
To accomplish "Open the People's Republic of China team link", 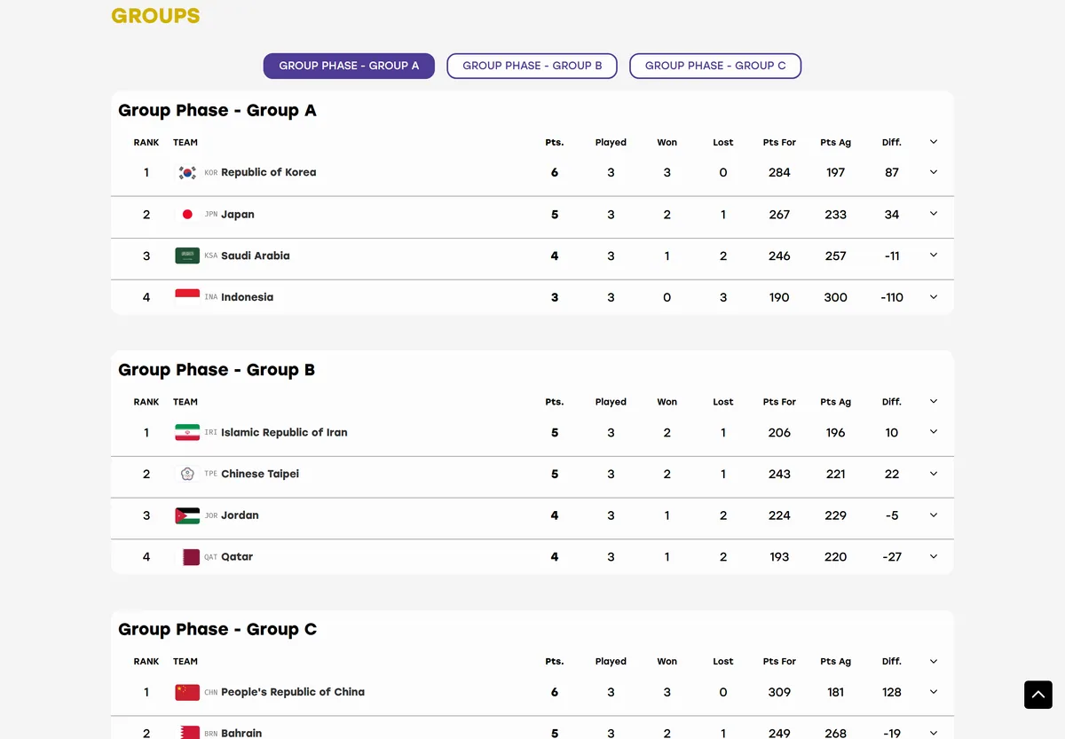I will (293, 692).
